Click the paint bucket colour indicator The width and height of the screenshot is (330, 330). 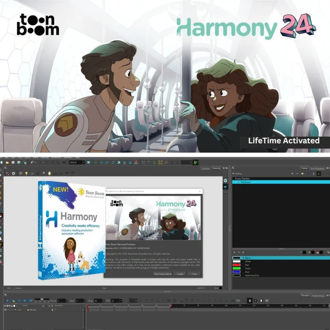coord(320,252)
